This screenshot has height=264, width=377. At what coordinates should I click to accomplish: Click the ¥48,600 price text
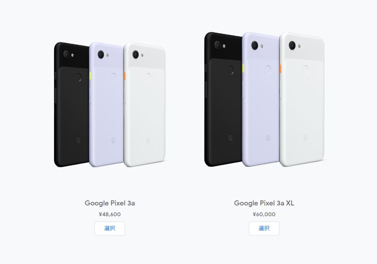110,214
